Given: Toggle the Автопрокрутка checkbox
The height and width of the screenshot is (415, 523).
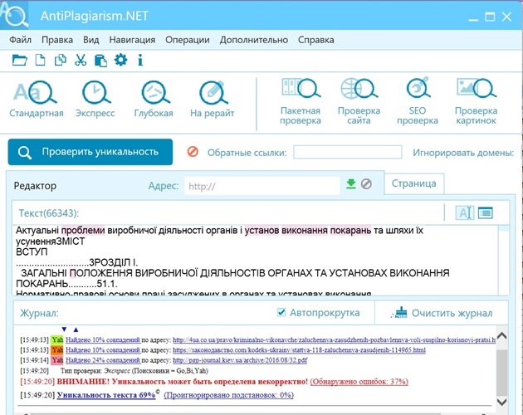Looking at the screenshot, I should pos(281,312).
